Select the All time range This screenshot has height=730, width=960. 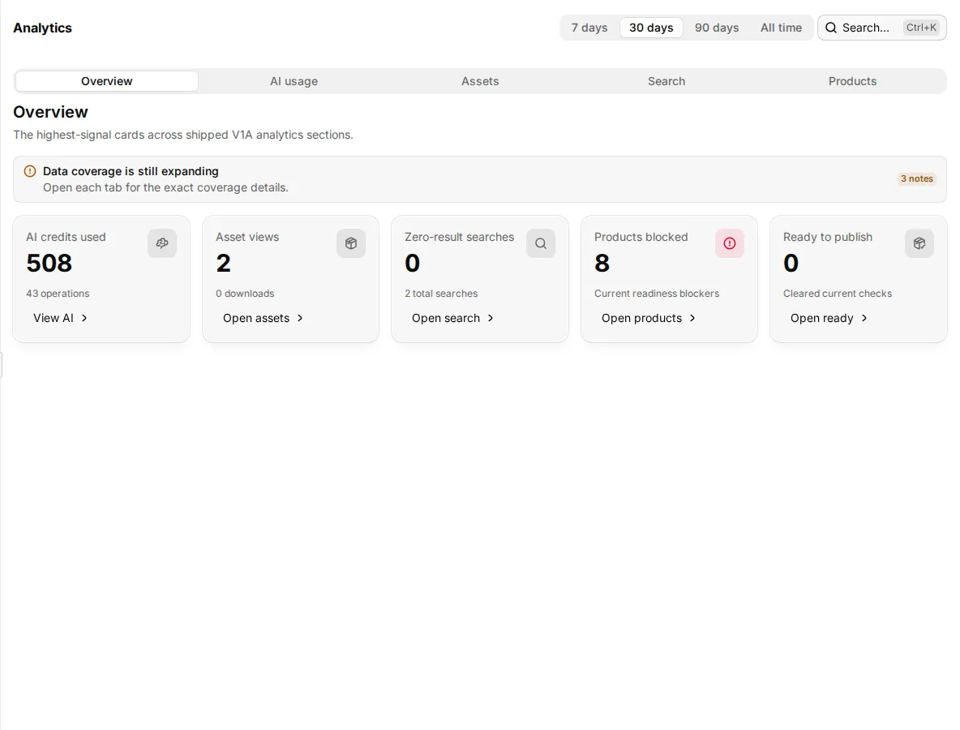[782, 28]
